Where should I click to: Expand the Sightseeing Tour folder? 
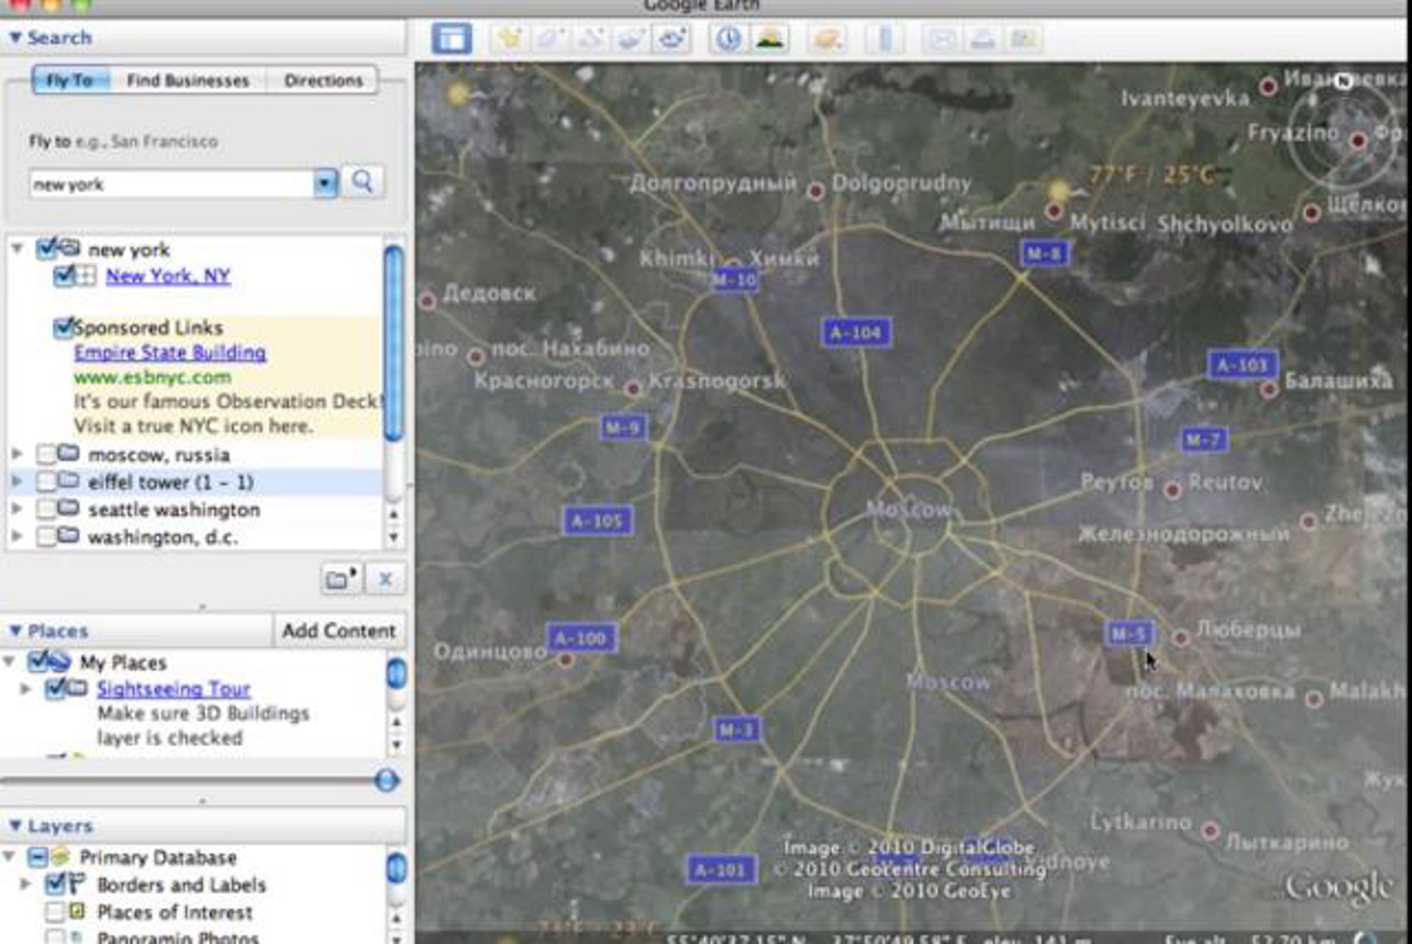tap(25, 688)
